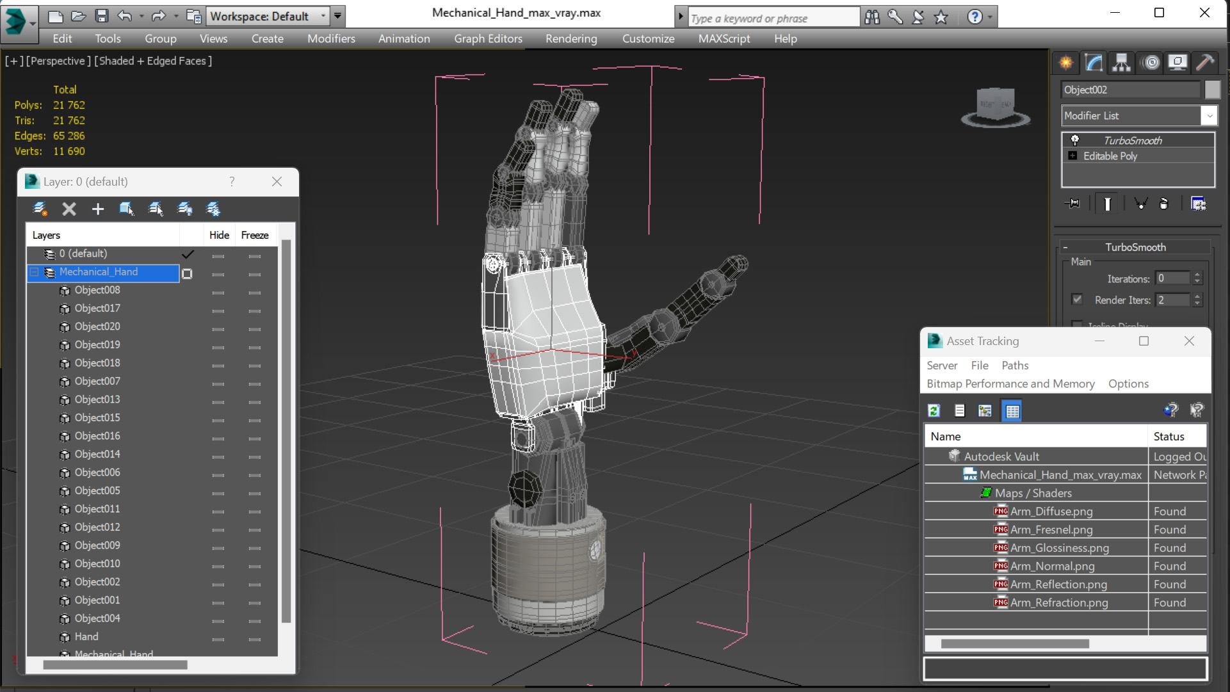The image size is (1230, 692).
Task: Click Refresh icon in Asset Tracking
Action: click(934, 411)
